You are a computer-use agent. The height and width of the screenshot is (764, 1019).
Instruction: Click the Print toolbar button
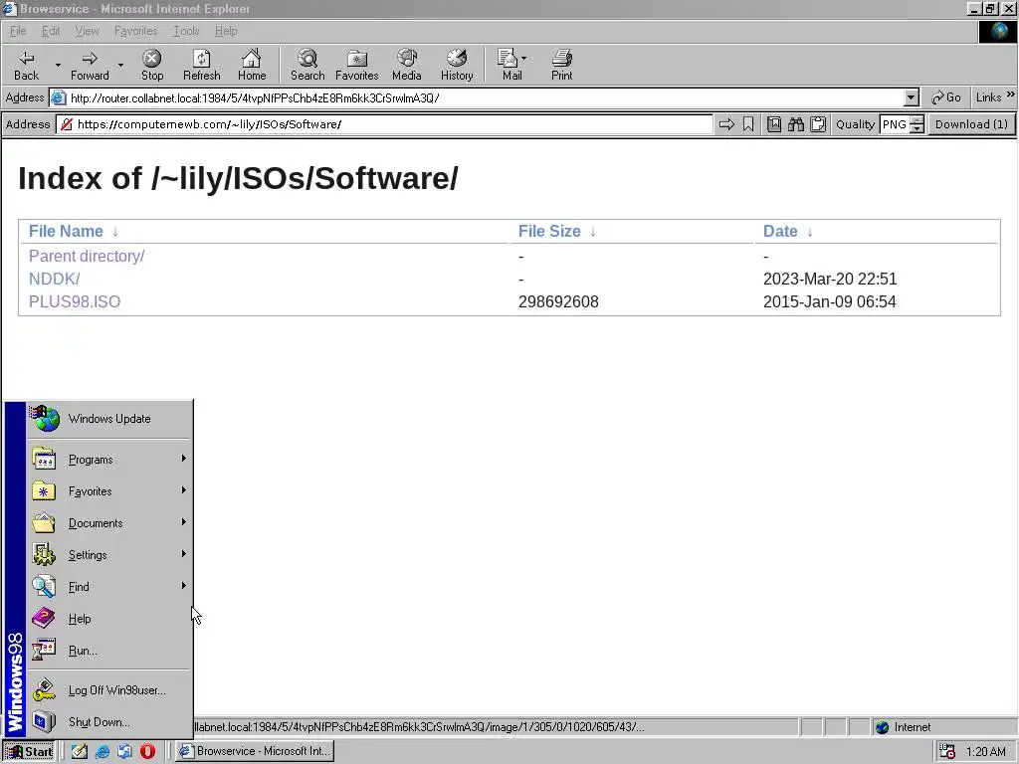561,65
